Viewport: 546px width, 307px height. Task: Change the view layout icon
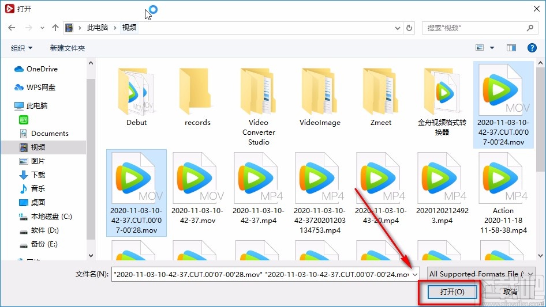click(x=480, y=48)
